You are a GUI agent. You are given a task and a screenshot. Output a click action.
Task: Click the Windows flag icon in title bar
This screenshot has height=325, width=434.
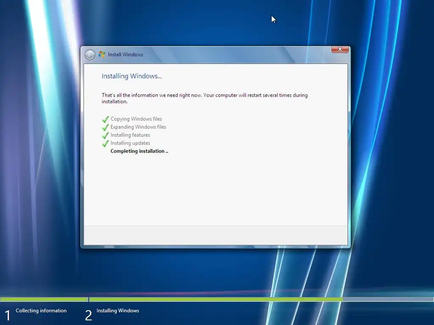(x=102, y=54)
